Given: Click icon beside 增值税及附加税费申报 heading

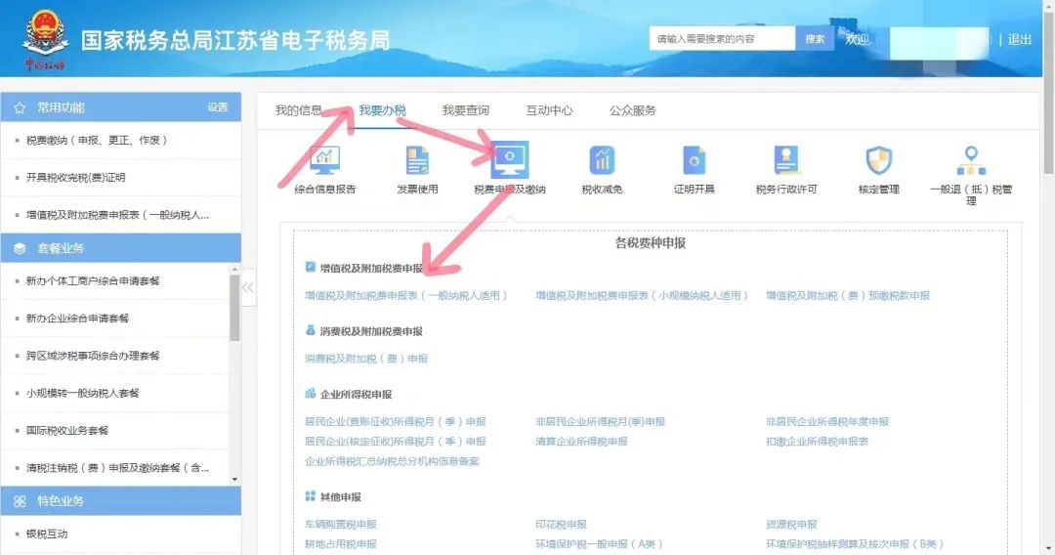Looking at the screenshot, I should point(311,267).
